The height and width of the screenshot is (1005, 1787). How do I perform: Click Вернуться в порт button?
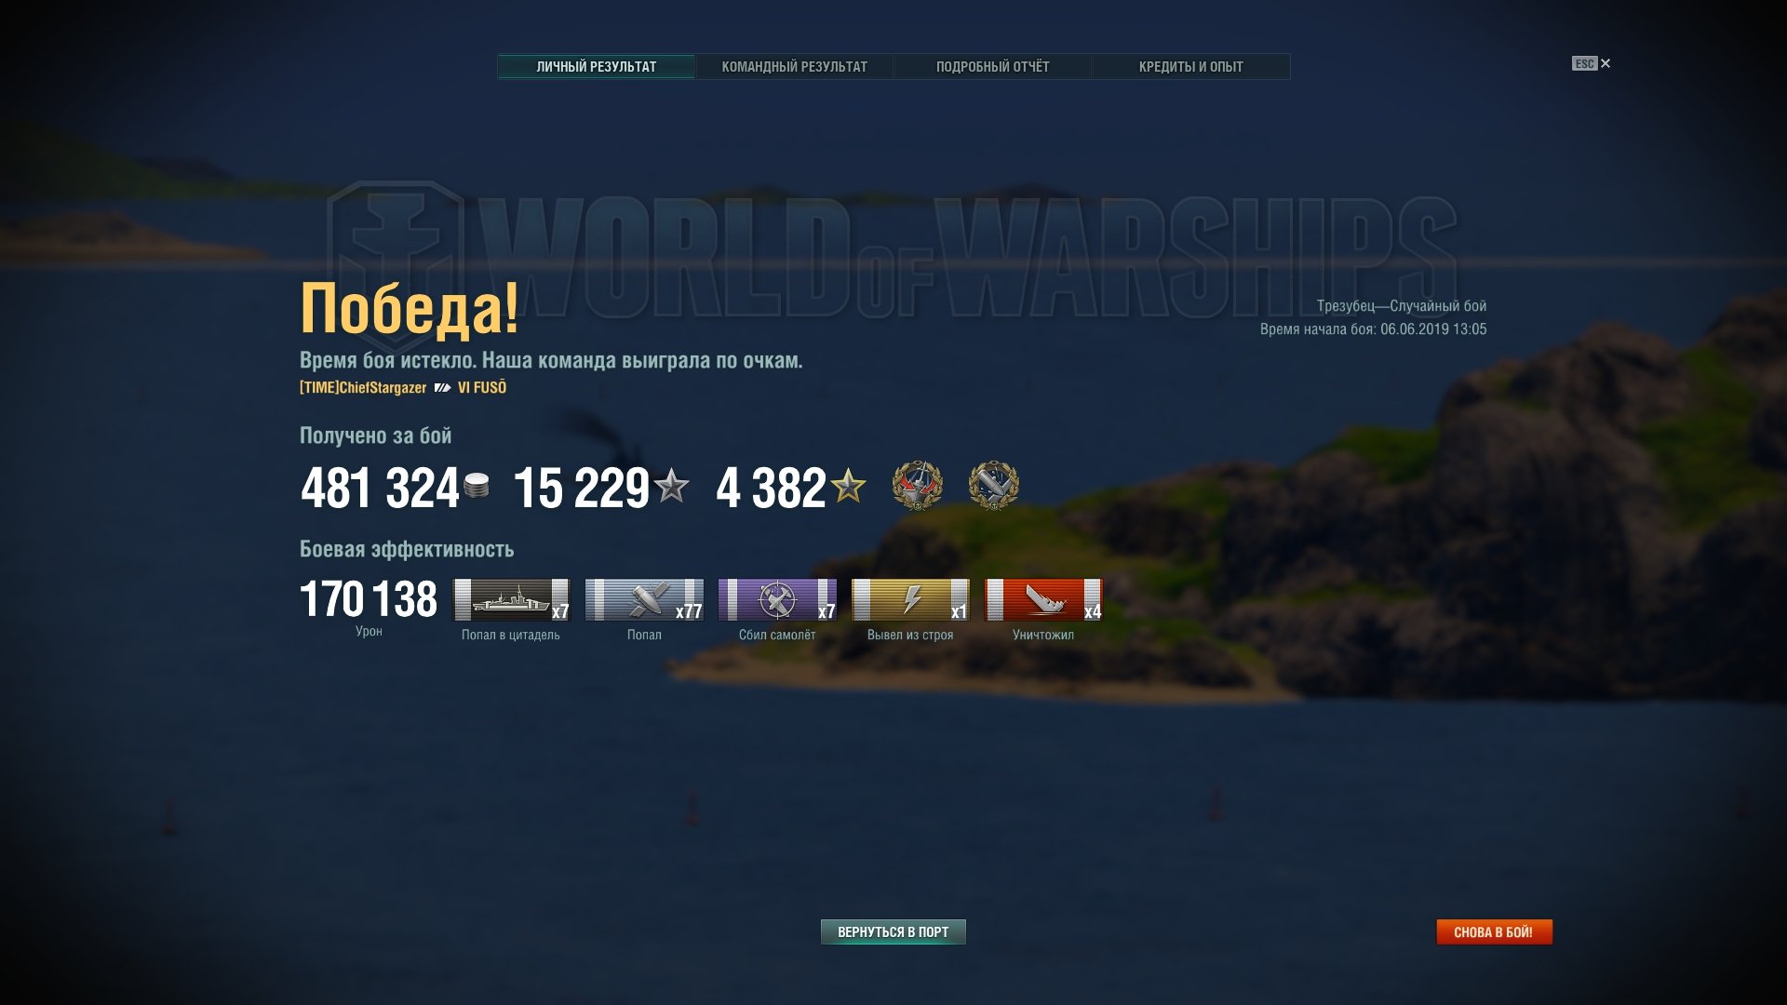point(893,931)
